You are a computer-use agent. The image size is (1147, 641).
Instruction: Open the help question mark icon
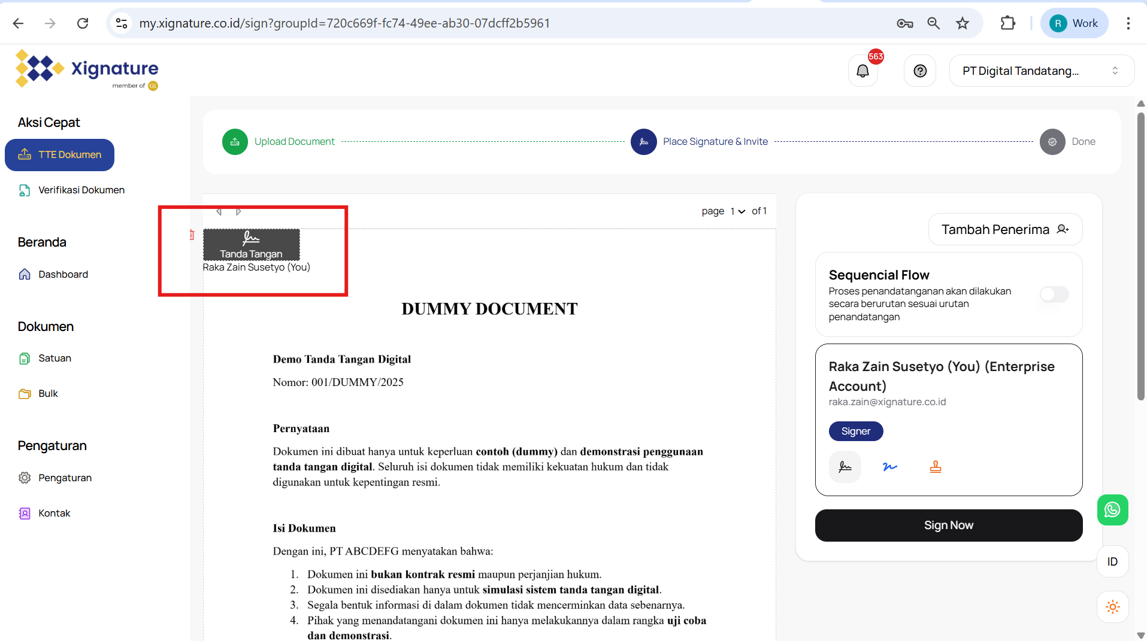point(920,71)
